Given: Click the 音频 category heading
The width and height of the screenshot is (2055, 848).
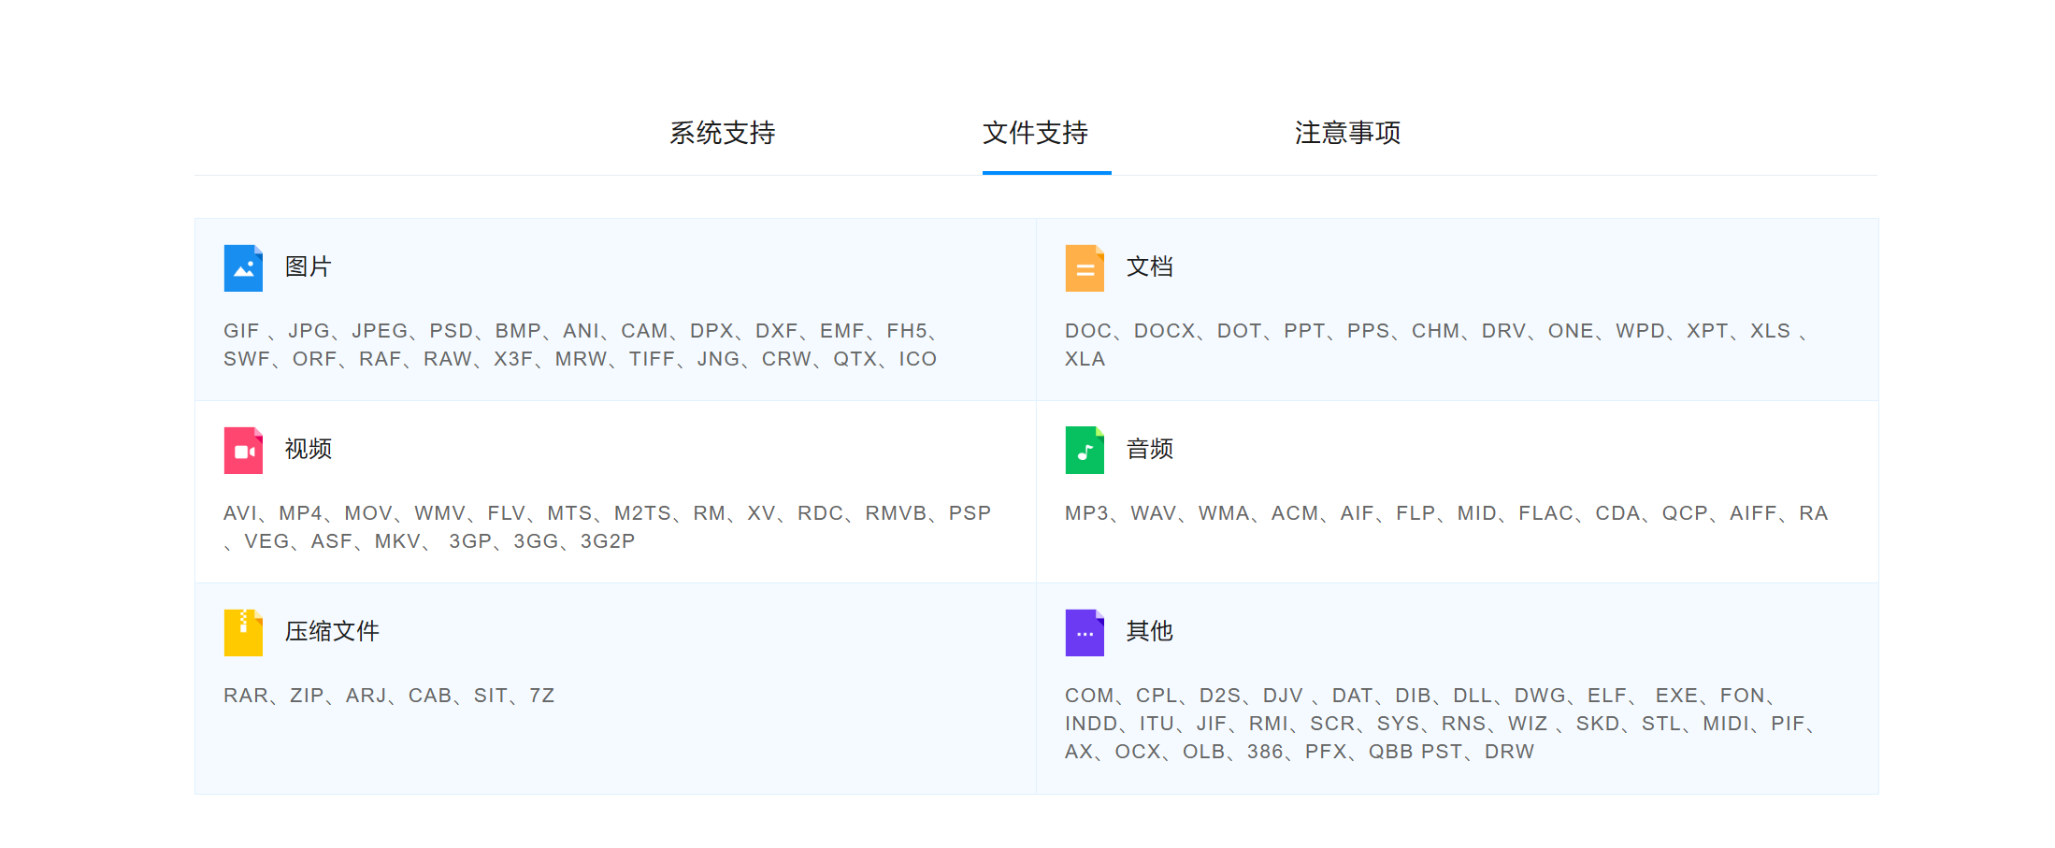Looking at the screenshot, I should tap(1150, 450).
